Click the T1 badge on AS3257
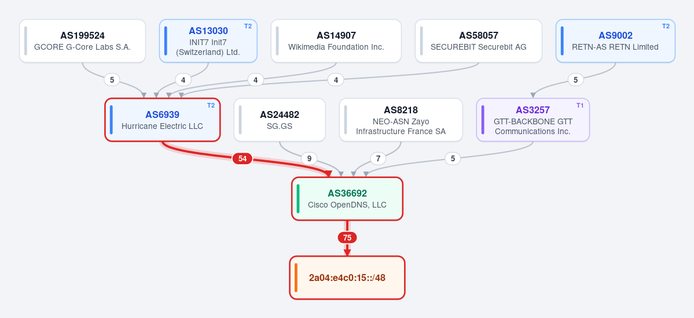 tap(580, 105)
